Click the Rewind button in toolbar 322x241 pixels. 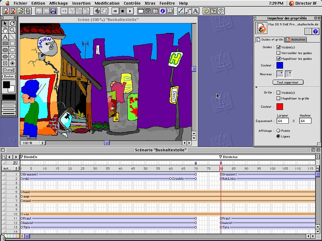[115, 11]
